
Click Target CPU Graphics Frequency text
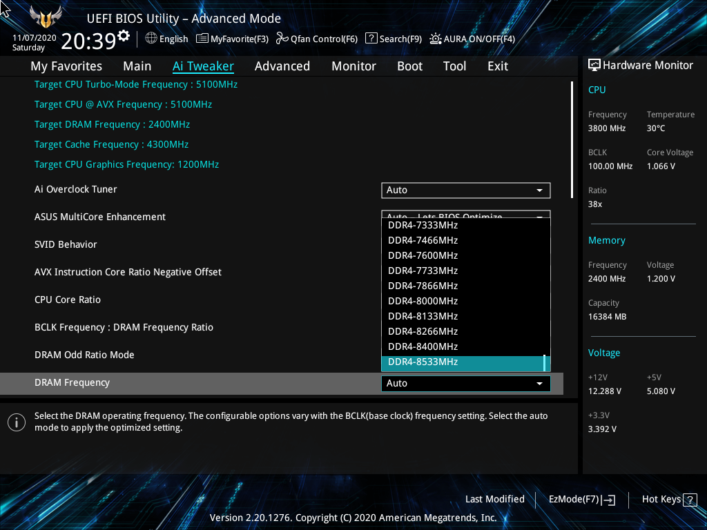(x=127, y=164)
